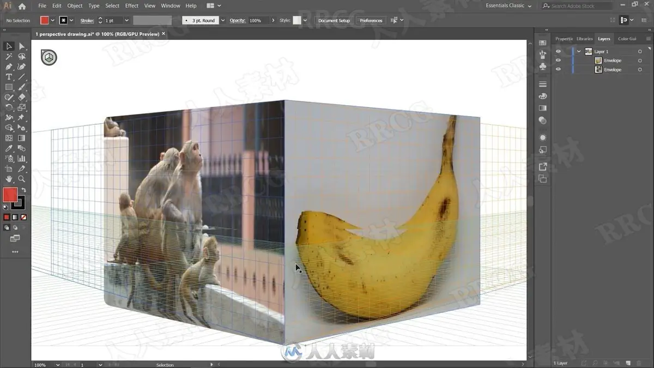Open the Layers panel options menu
Viewport: 654px width, 368px height.
pos(649,39)
